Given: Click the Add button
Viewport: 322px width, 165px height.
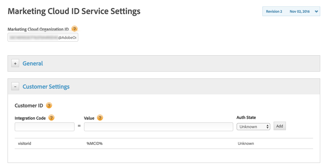Looking at the screenshot, I should tap(279, 126).
